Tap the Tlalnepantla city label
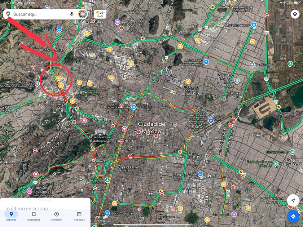Viewport: 303px width, 227px height. pyautogui.click(x=90, y=21)
